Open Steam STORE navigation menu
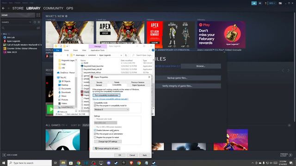The width and height of the screenshot is (296, 166). [x=18, y=8]
